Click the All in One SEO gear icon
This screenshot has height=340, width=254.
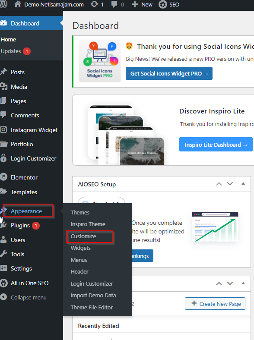point(3,283)
